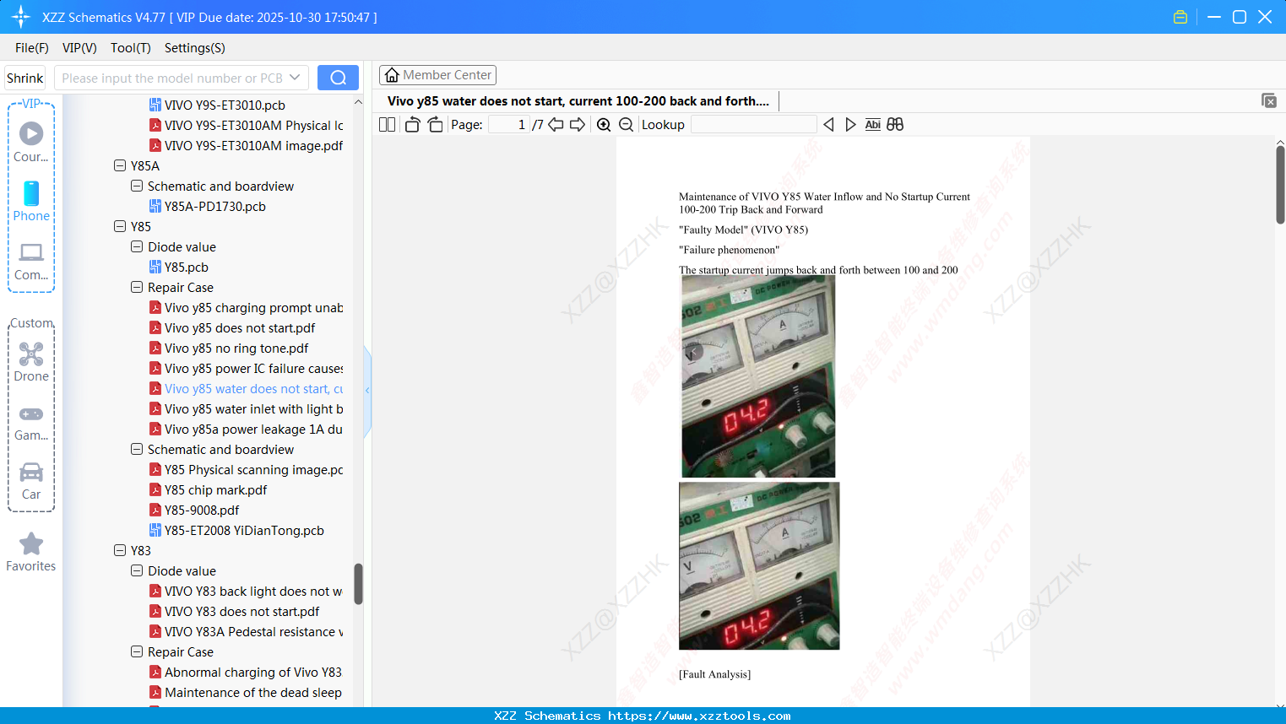This screenshot has width=1286, height=724.
Task: Go to the next PDF page
Action: pos(578,124)
